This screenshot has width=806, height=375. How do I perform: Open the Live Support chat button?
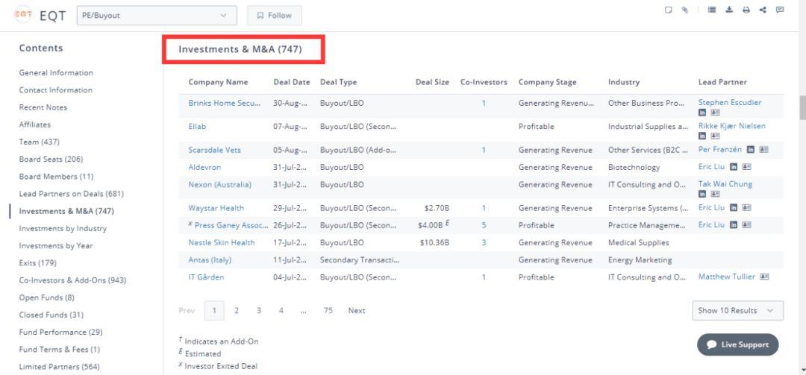click(x=737, y=344)
